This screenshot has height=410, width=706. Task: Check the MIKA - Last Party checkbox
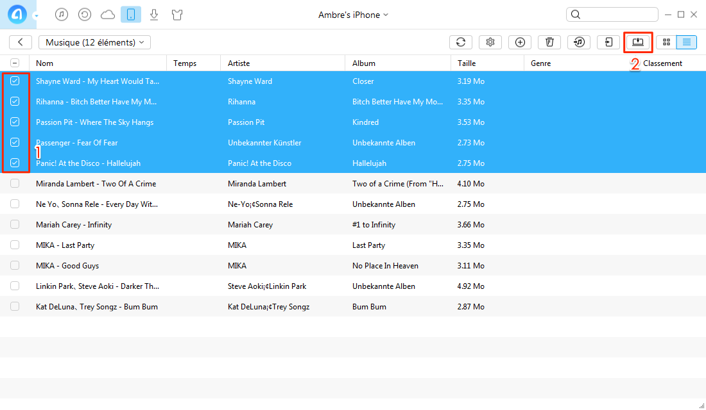tap(15, 245)
